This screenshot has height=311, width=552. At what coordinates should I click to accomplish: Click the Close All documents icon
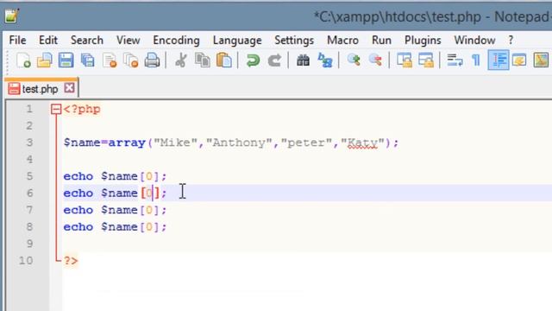(130, 60)
